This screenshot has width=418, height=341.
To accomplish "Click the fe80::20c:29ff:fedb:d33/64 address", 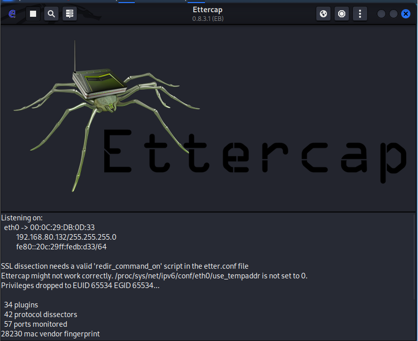I will pos(62,246).
